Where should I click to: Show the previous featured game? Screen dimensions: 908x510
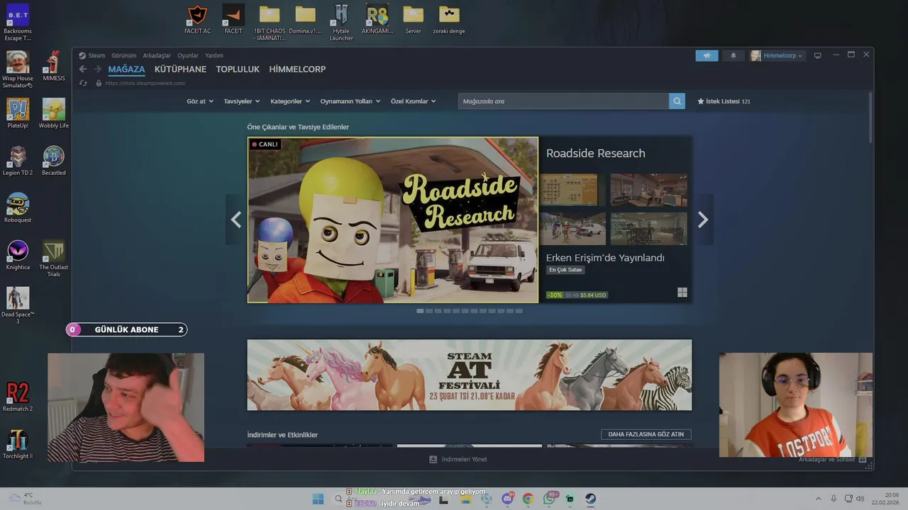coord(236,220)
